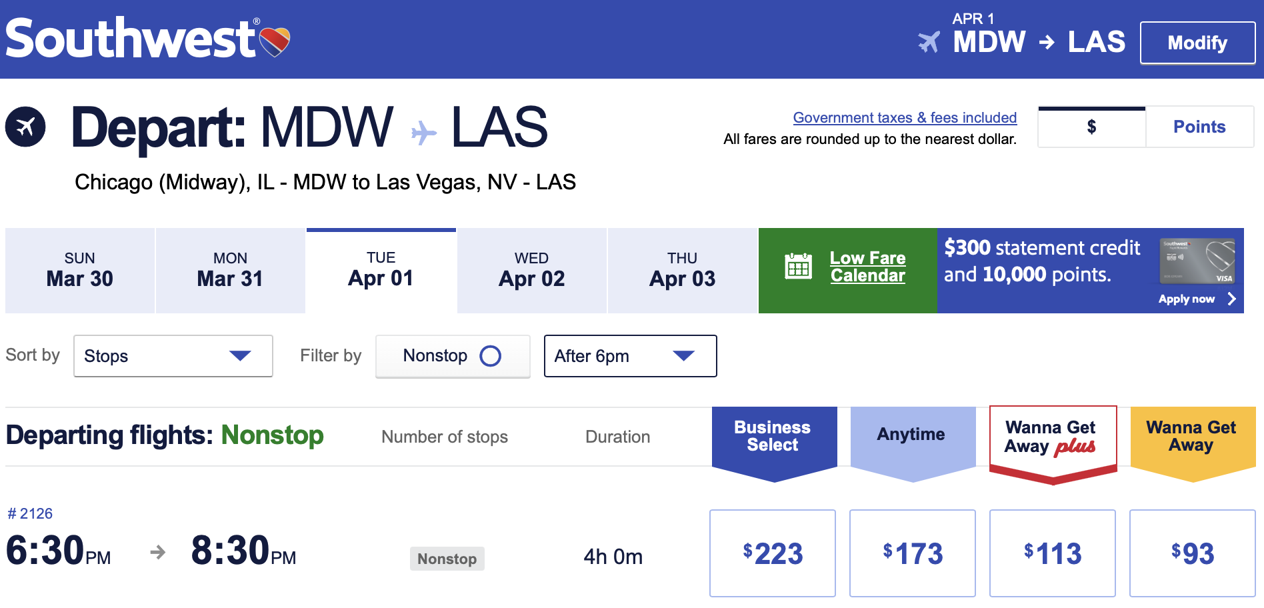Image resolution: width=1264 pixels, height=608 pixels.
Task: Select the Wed Apr 02 date tab
Action: click(531, 270)
